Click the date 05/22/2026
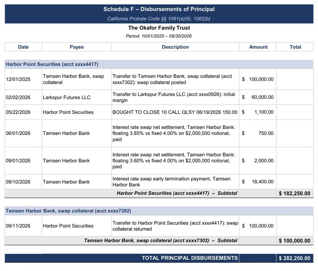The image size is (318, 271). point(18,112)
